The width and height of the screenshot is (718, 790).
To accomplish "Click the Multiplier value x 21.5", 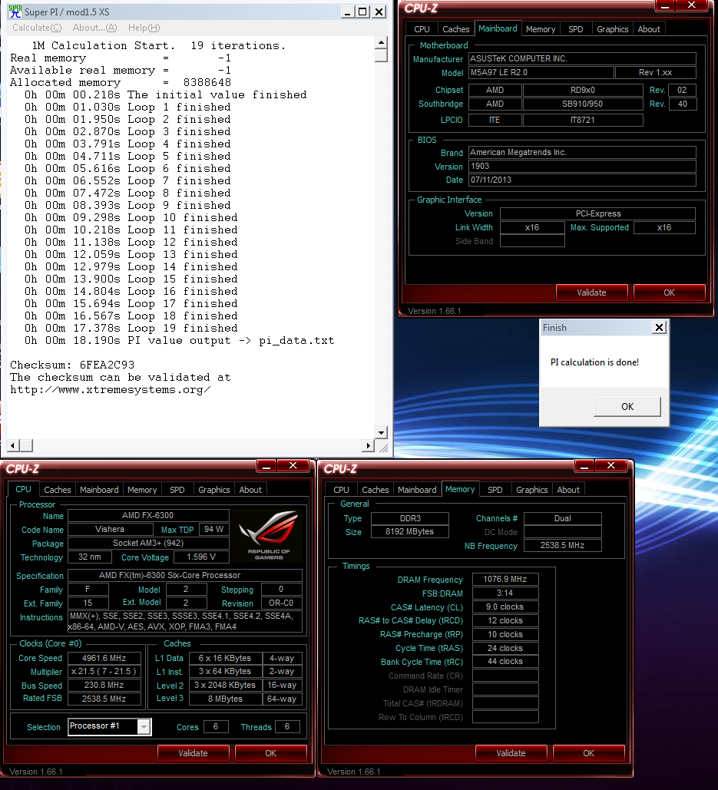I will [104, 671].
